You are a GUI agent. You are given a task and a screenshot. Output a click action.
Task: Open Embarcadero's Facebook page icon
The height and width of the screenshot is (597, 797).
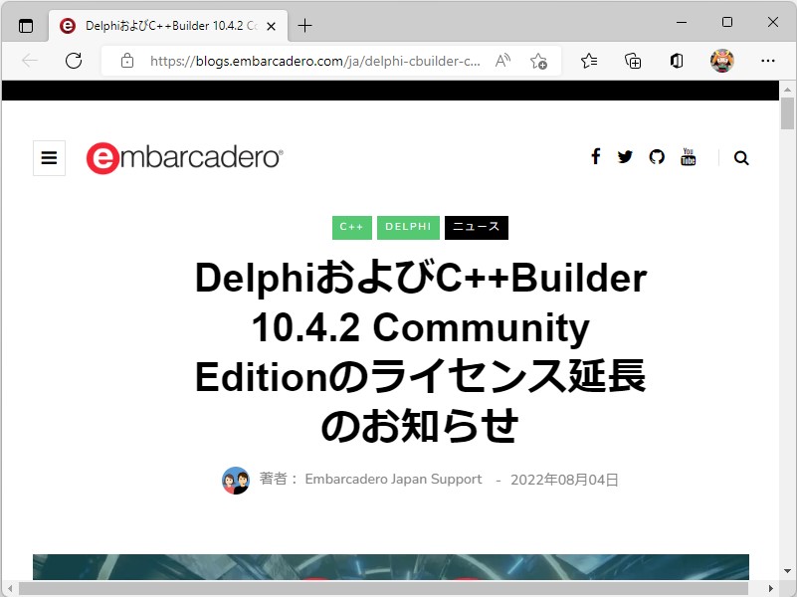[x=595, y=156]
